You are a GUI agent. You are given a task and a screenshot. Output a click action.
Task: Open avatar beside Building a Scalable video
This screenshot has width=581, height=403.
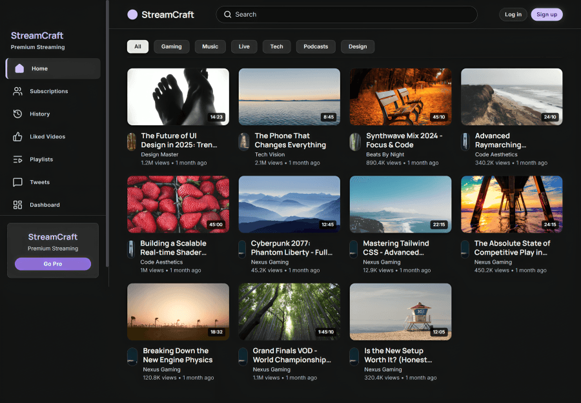tap(131, 249)
